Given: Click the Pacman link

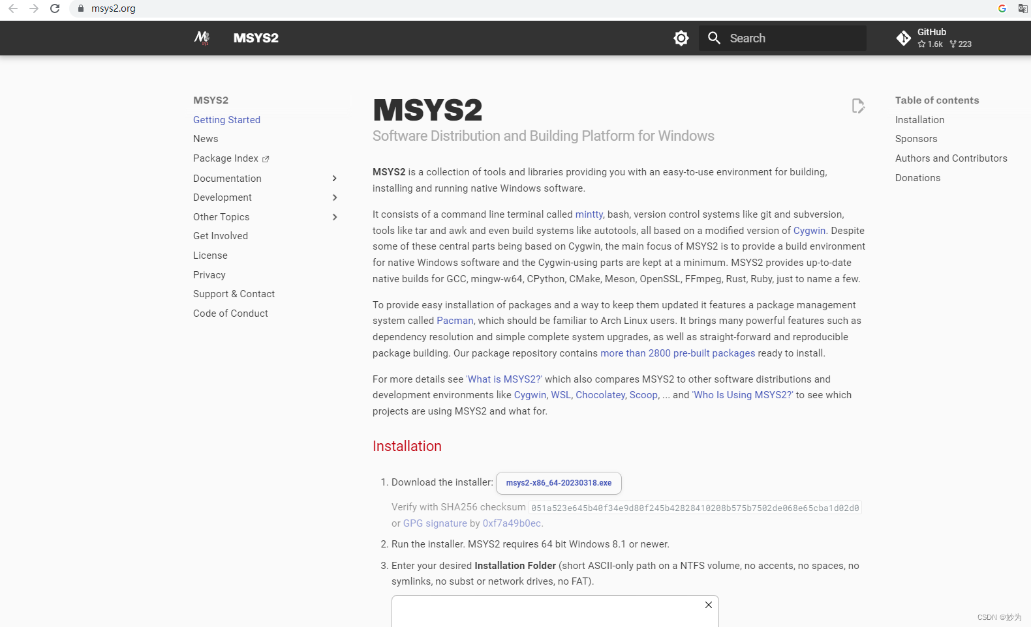Looking at the screenshot, I should point(455,321).
